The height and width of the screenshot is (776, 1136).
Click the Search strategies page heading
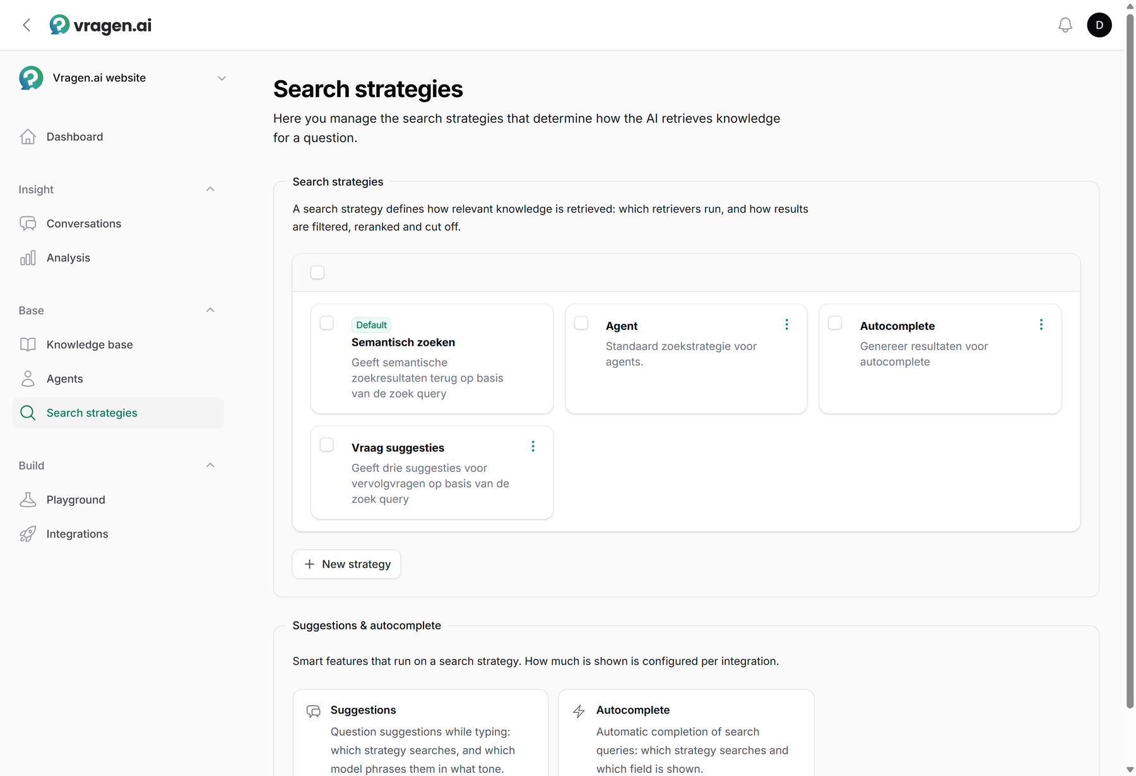(x=368, y=89)
